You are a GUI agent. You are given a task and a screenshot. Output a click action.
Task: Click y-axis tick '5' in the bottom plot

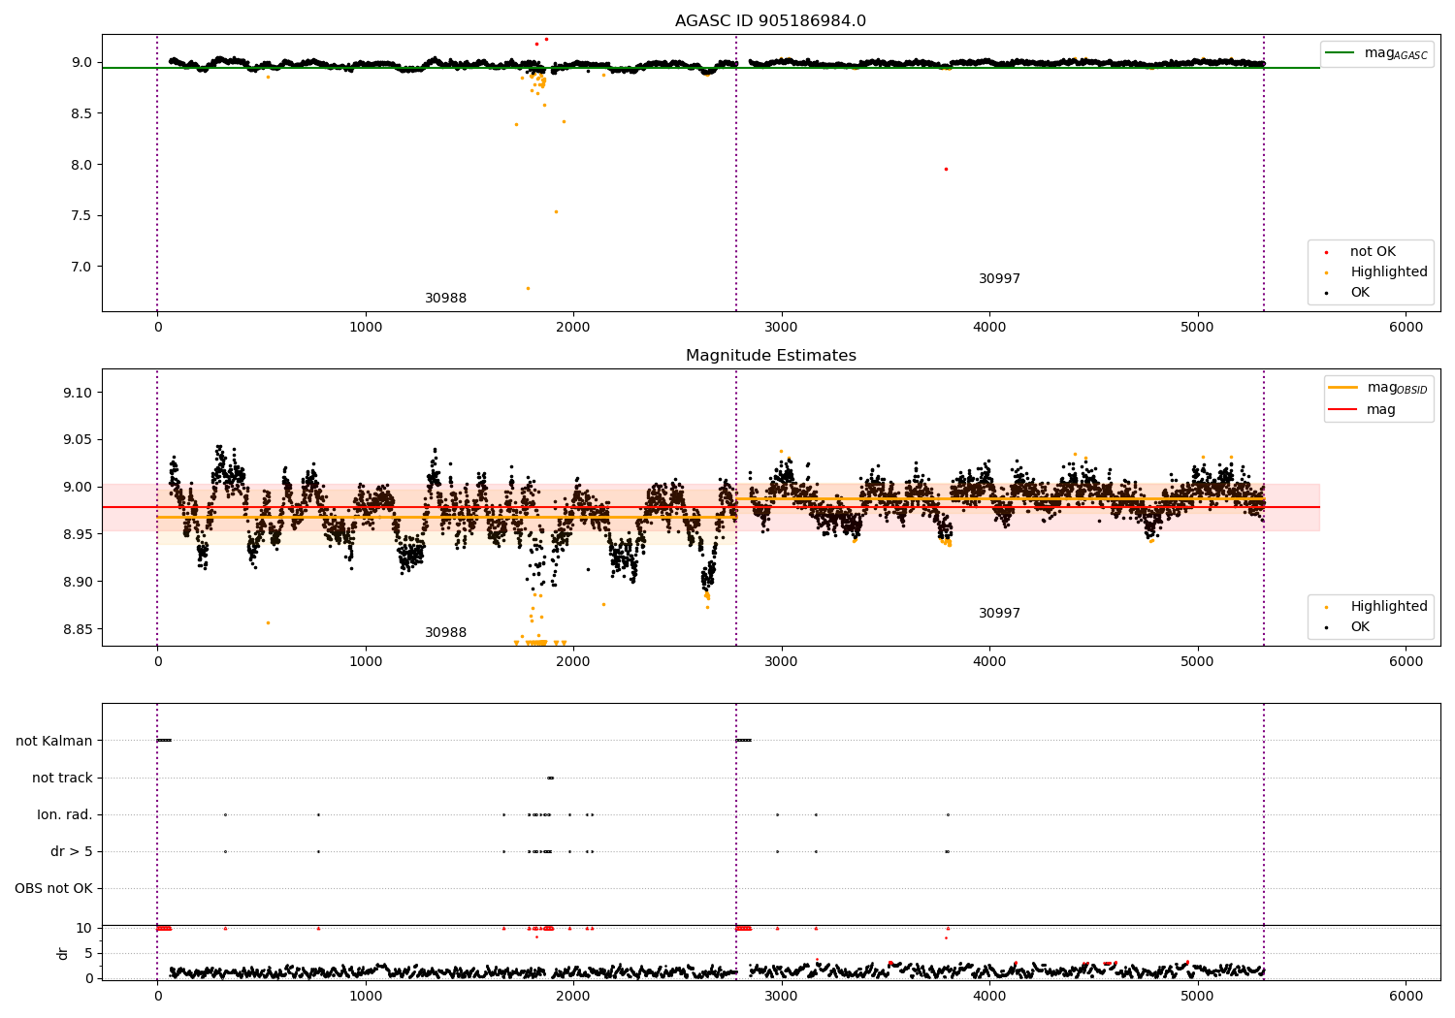[x=88, y=953]
